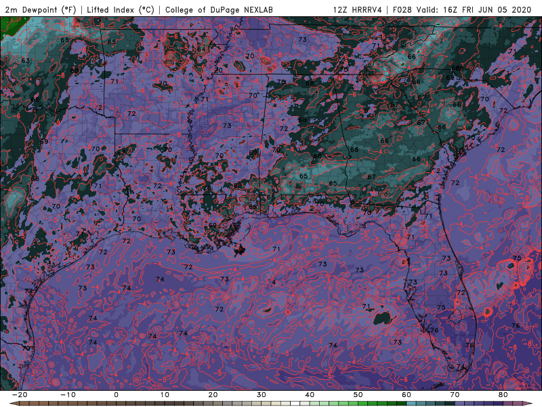Screen dimensions: 542x407
Task: Click the '12Z HRRRV4' model run text
Action: (x=358, y=9)
